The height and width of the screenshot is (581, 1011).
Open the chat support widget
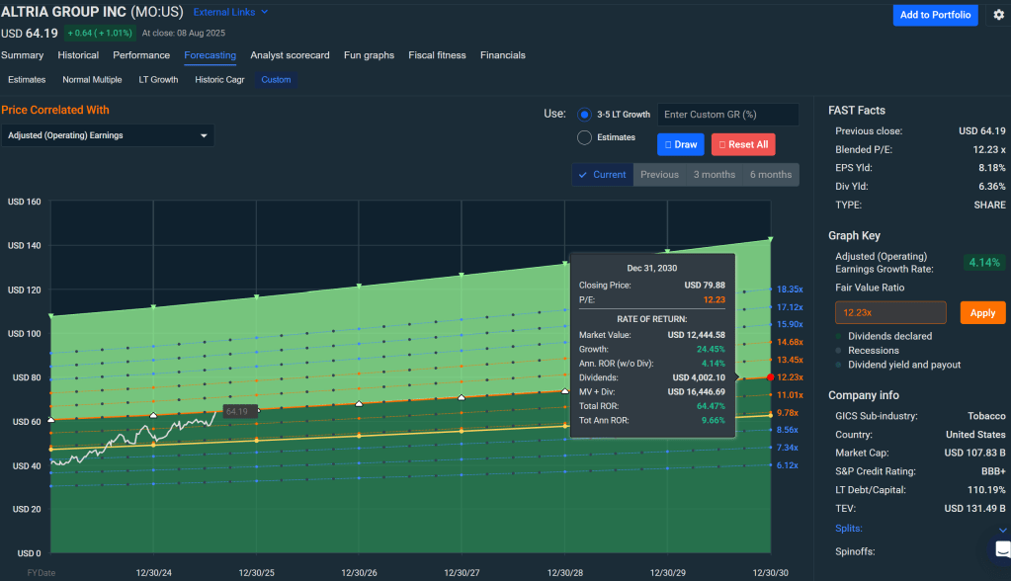1001,550
